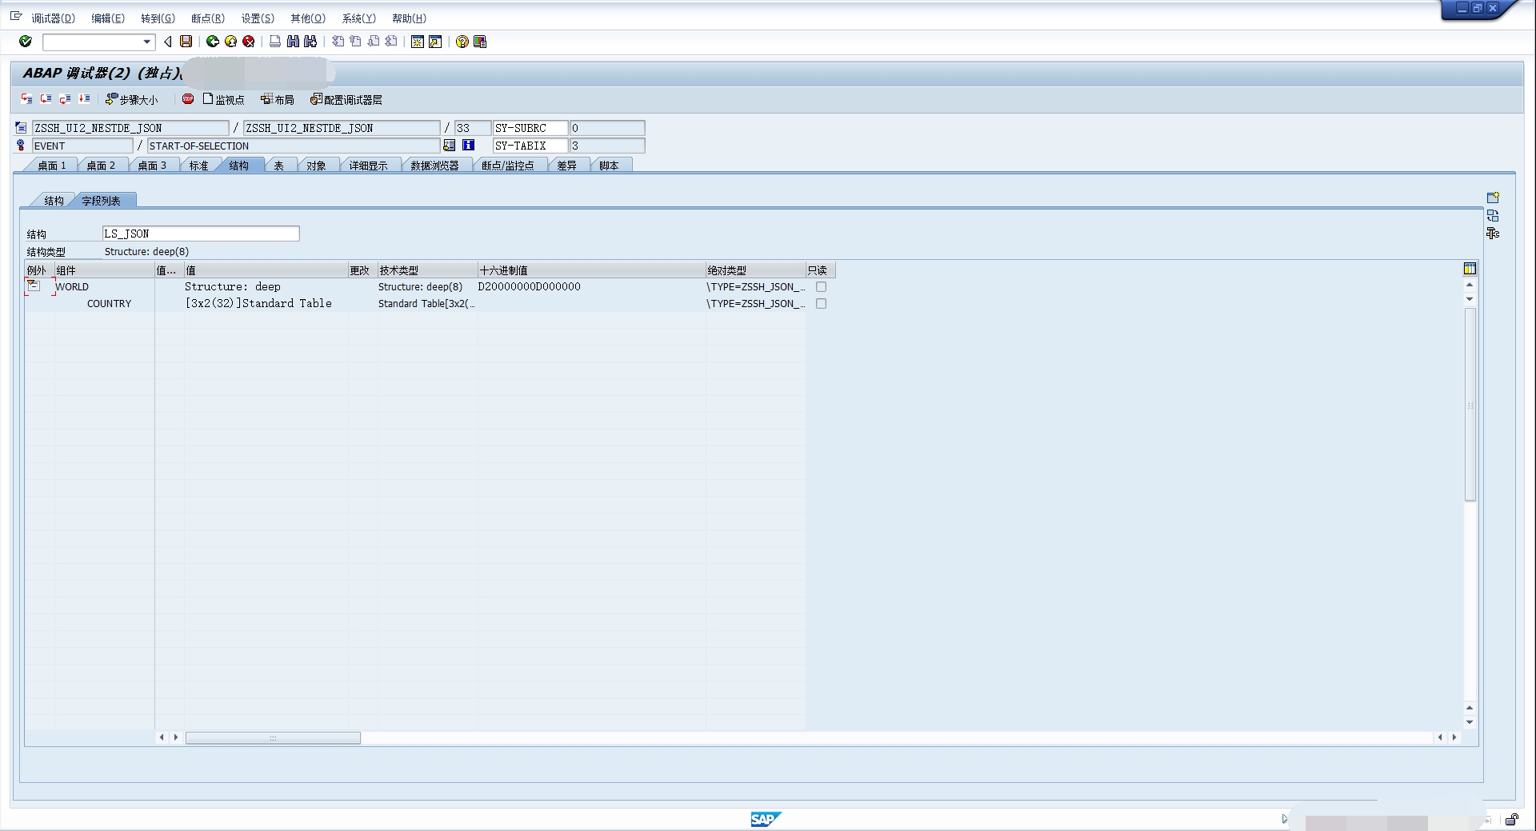Open the 转到(G) menu
This screenshot has height=831, width=1536.
tap(158, 18)
